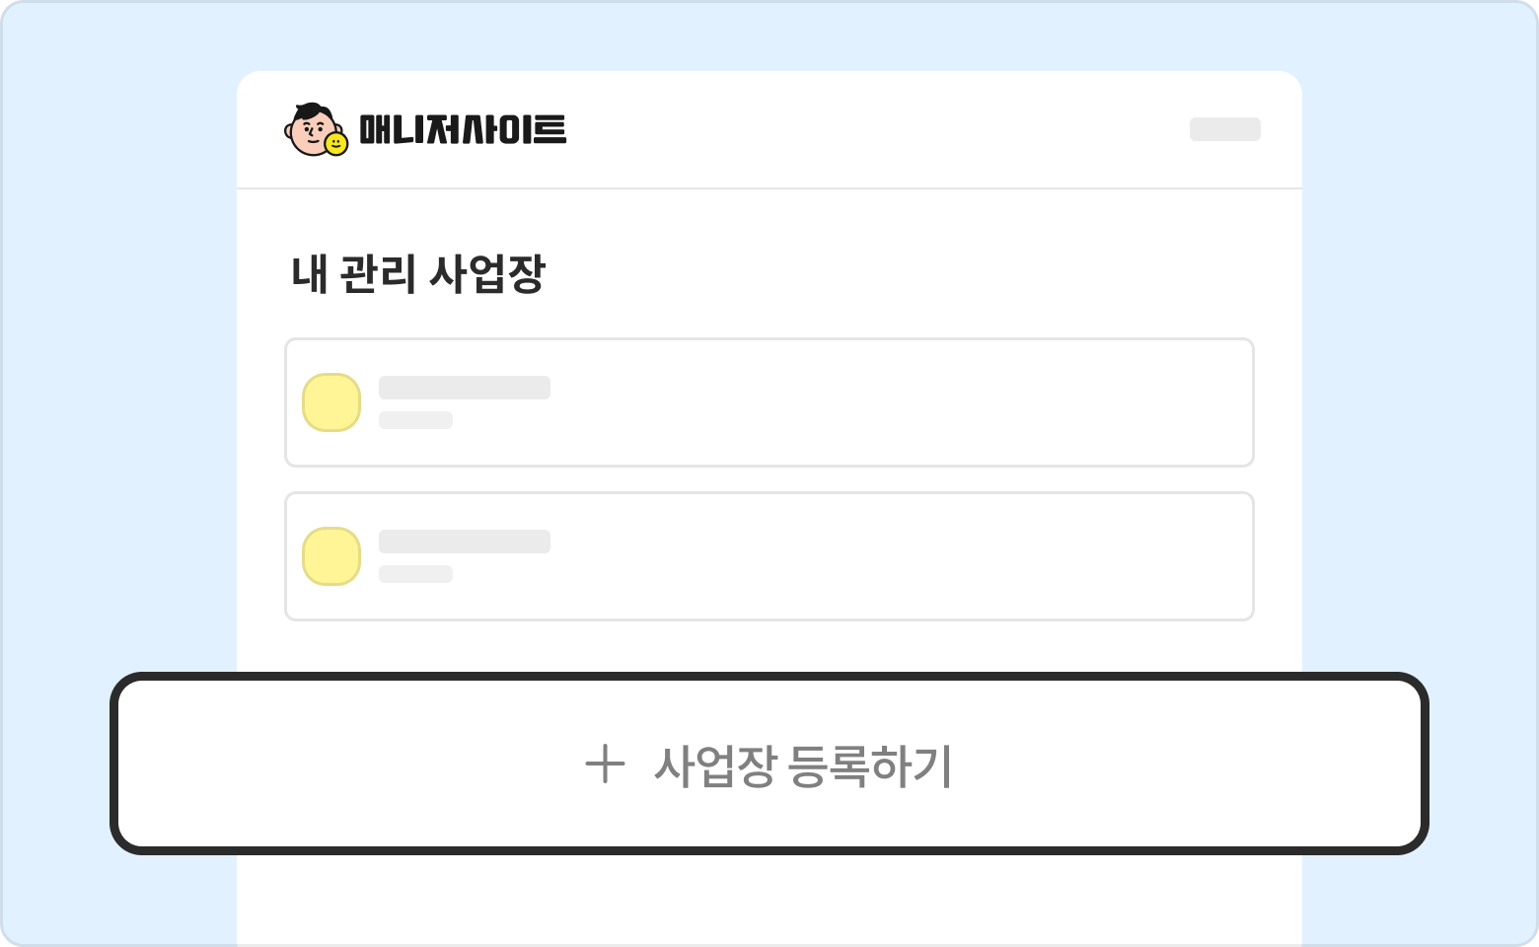Click the second workplace's subtitle placeholder bar
1539x947 pixels.
point(415,574)
